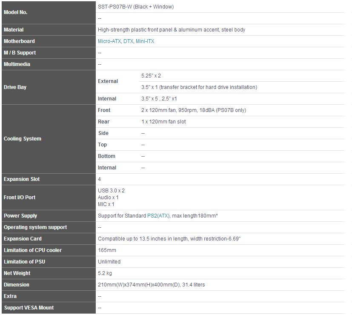This screenshot has height=315, width=352.
Task: Select the 165mm CPU cooler limit value
Action: coord(107,250)
